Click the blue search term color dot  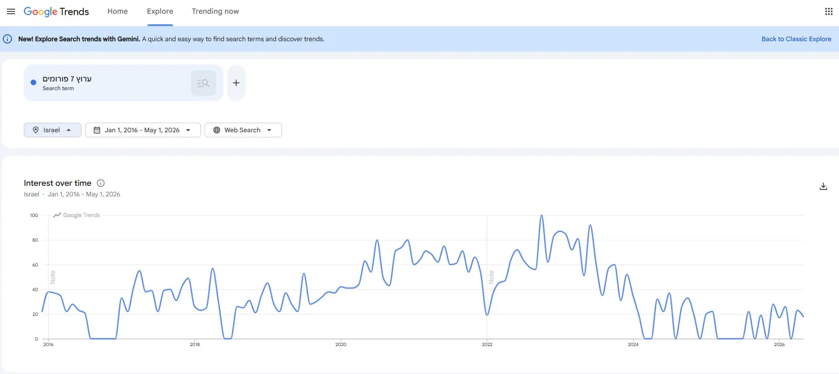click(33, 82)
